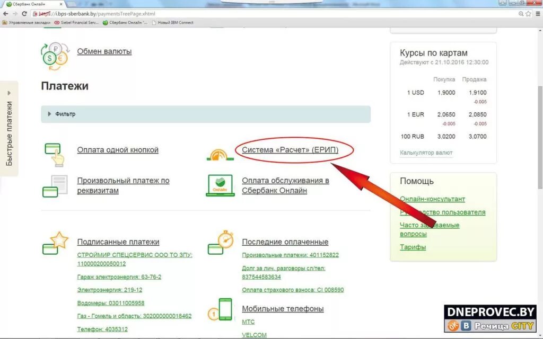The image size is (543, 339).
Task: Click the Платежи section heading
Action: click(x=65, y=86)
